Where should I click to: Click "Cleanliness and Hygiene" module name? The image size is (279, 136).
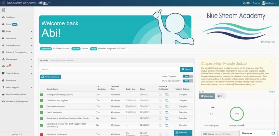coord(57,101)
